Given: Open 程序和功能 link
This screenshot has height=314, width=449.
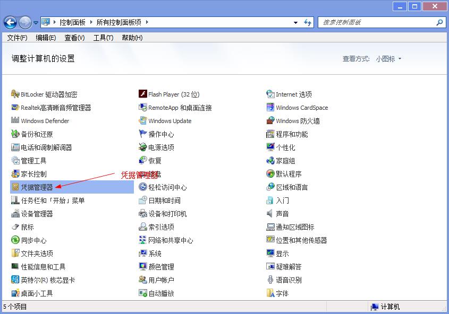Looking at the screenshot, I should tap(292, 134).
